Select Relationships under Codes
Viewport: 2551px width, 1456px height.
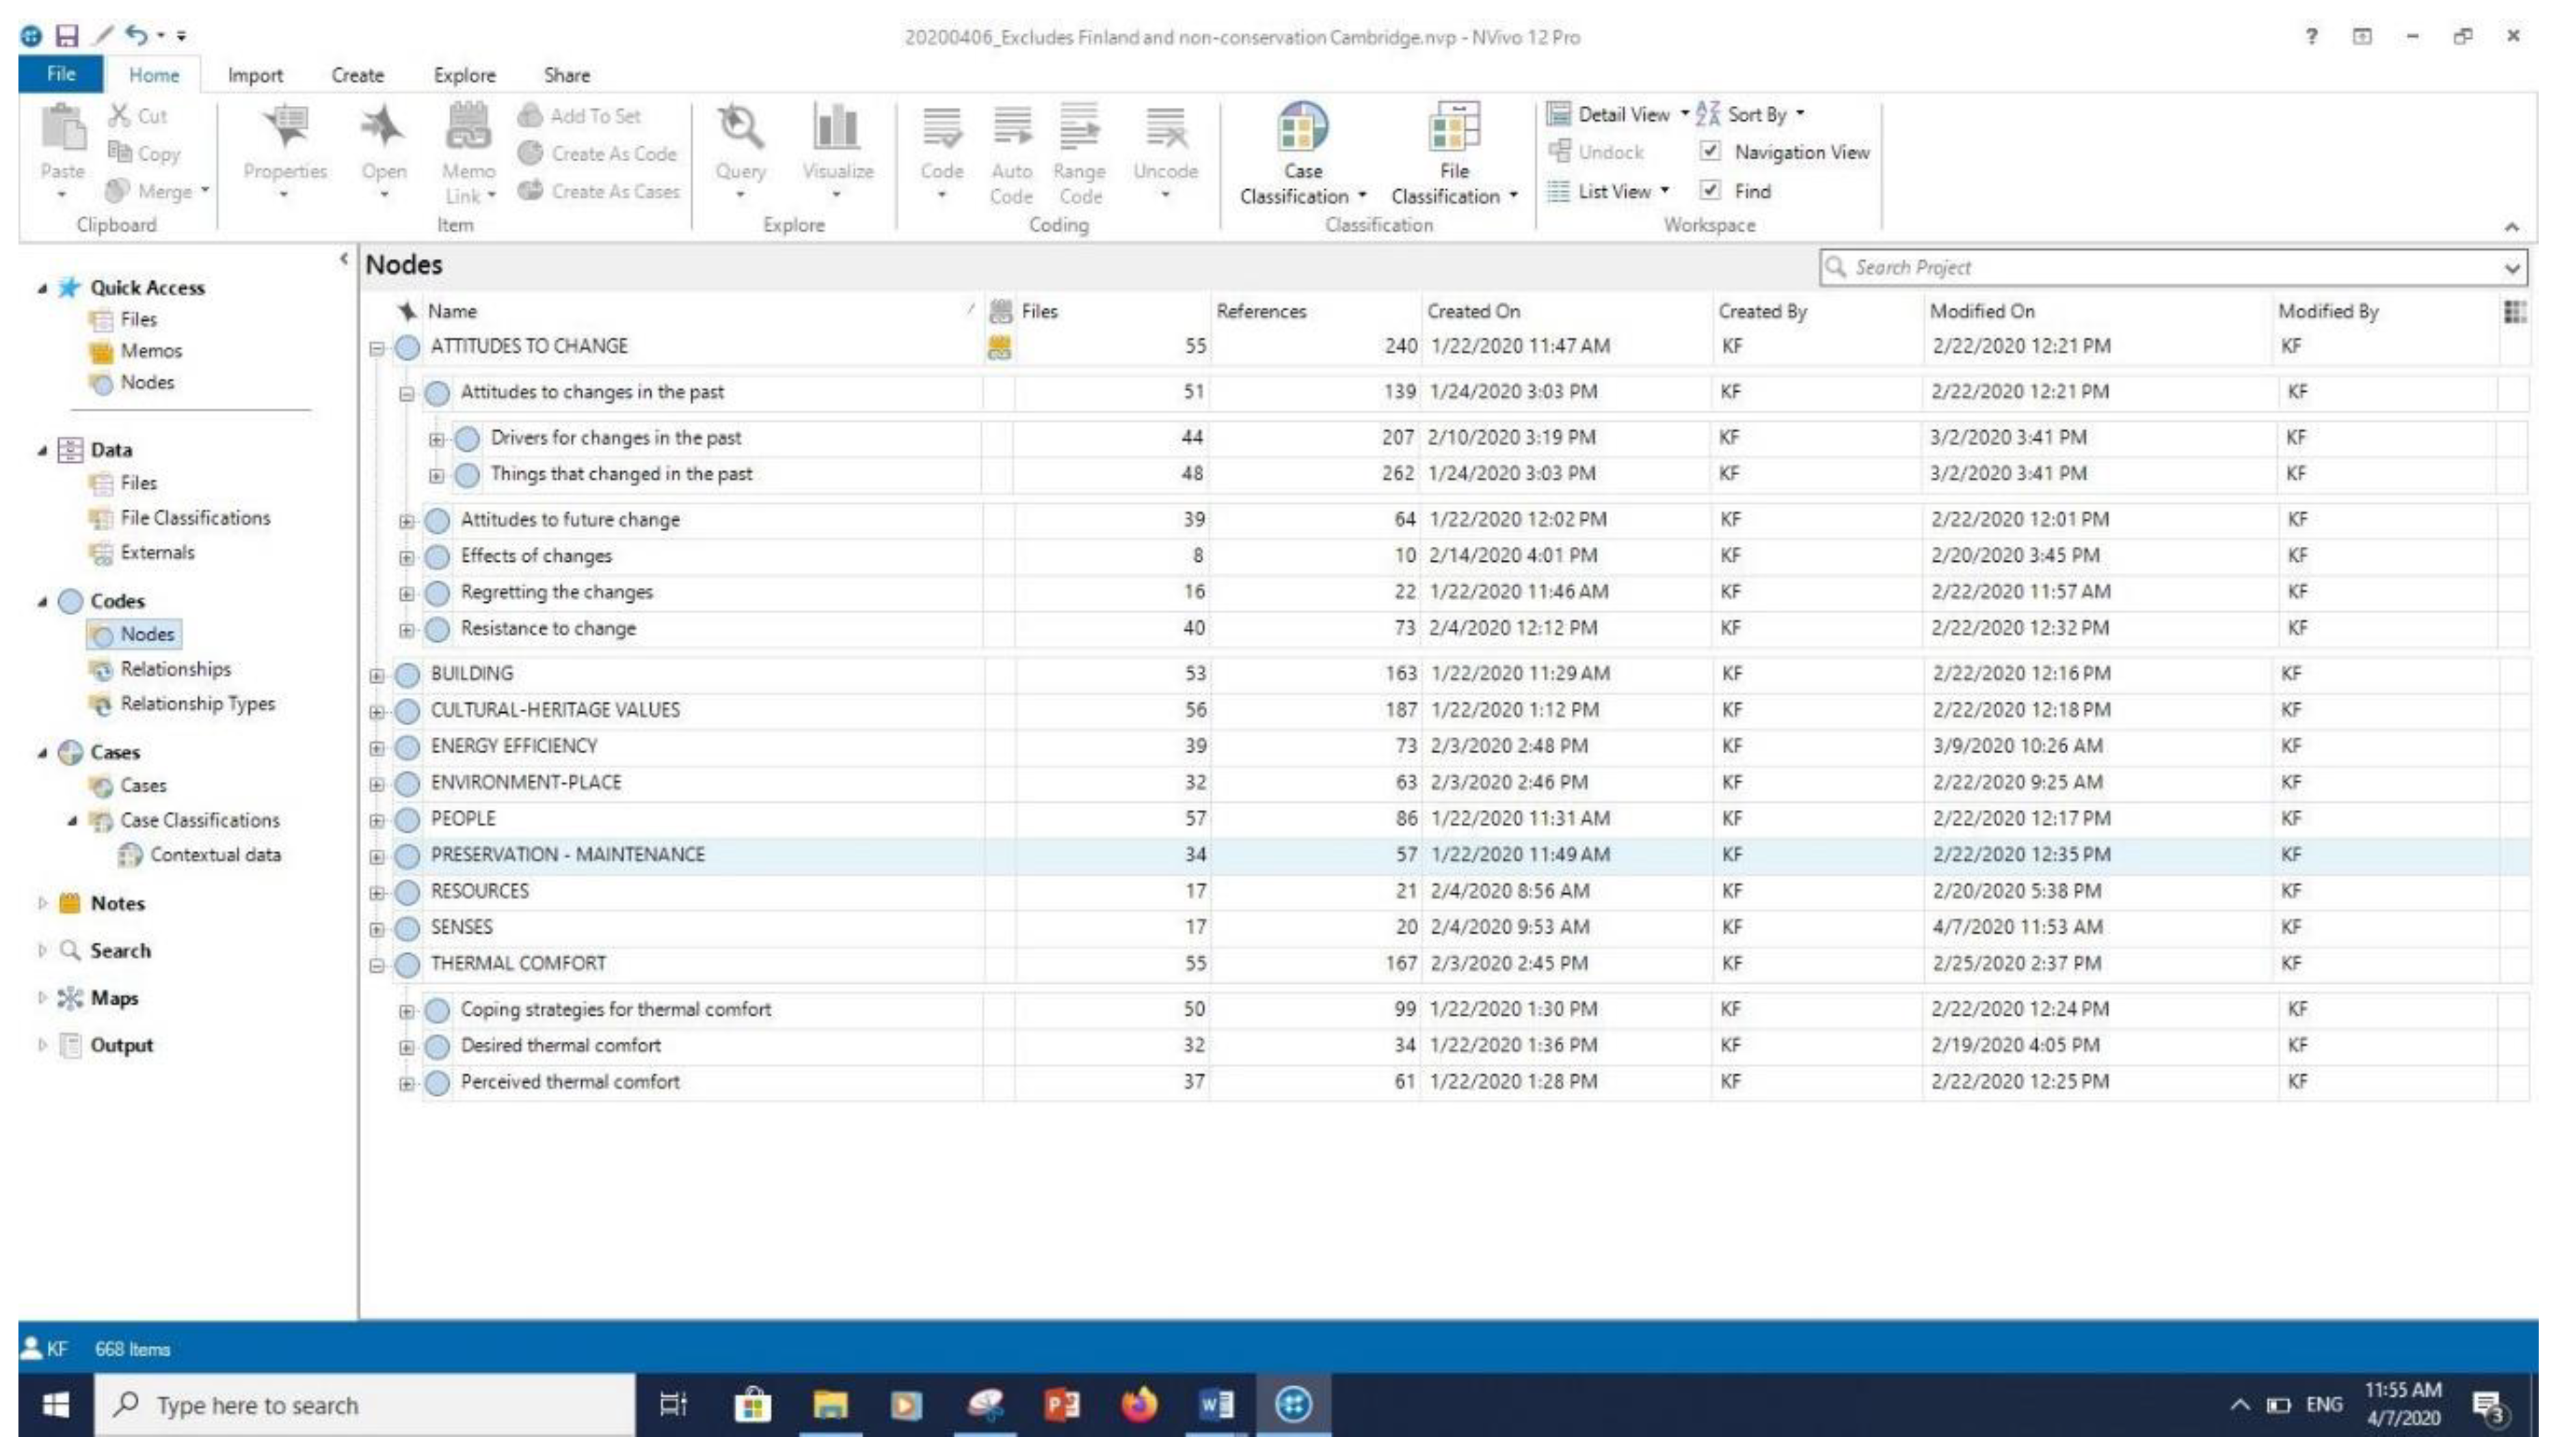(175, 669)
